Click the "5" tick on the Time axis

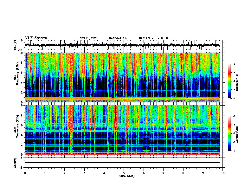coord(124,173)
